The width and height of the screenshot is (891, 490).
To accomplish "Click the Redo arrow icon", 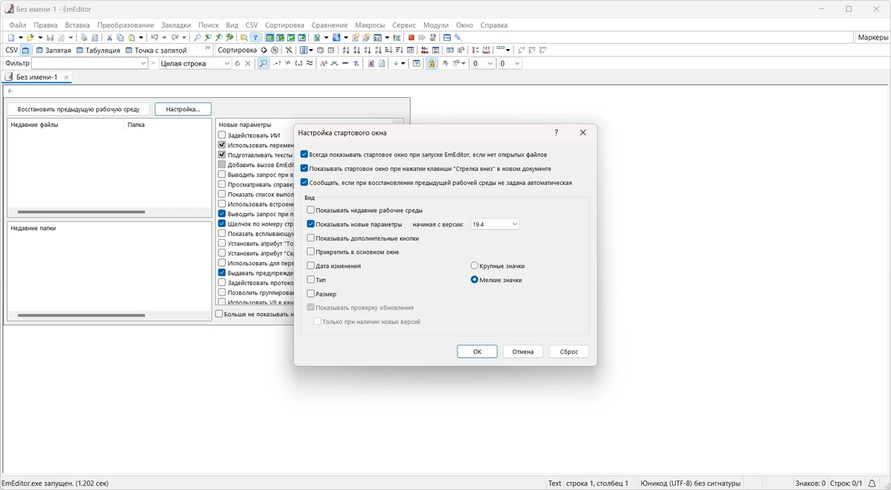I will click(x=175, y=37).
